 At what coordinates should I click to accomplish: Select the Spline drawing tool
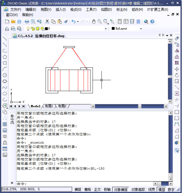pos(5,87)
